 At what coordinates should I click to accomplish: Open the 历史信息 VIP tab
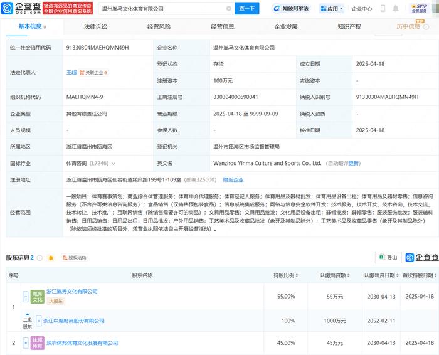tap(408, 27)
